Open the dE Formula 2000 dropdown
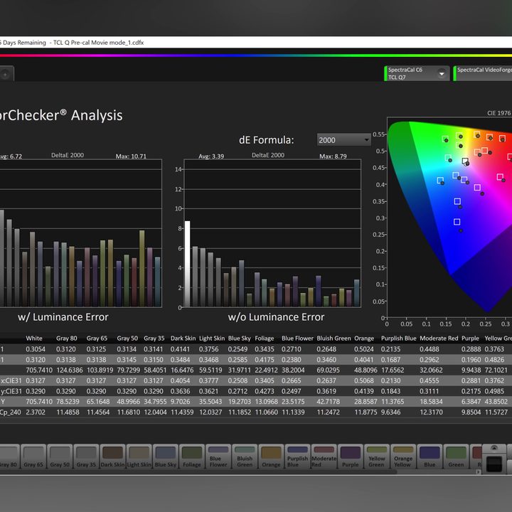 coord(344,140)
